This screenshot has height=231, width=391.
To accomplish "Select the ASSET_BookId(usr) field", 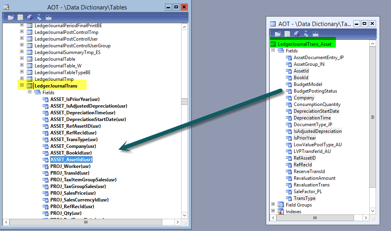I will [71, 153].
